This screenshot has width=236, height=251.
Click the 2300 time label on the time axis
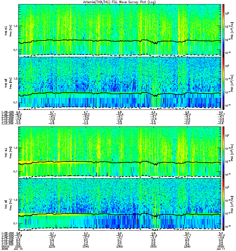coord(120,247)
